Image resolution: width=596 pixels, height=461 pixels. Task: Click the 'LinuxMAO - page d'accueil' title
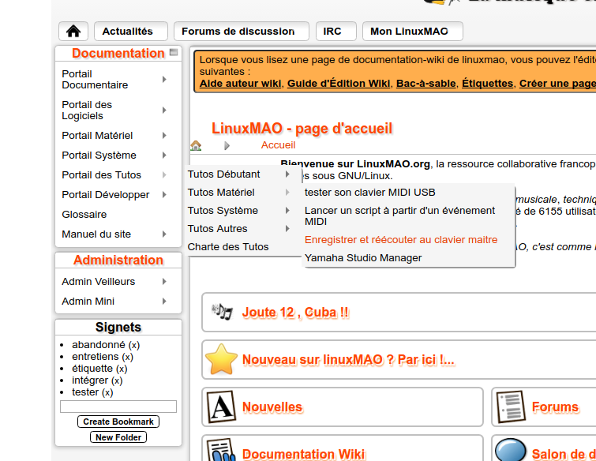click(302, 129)
